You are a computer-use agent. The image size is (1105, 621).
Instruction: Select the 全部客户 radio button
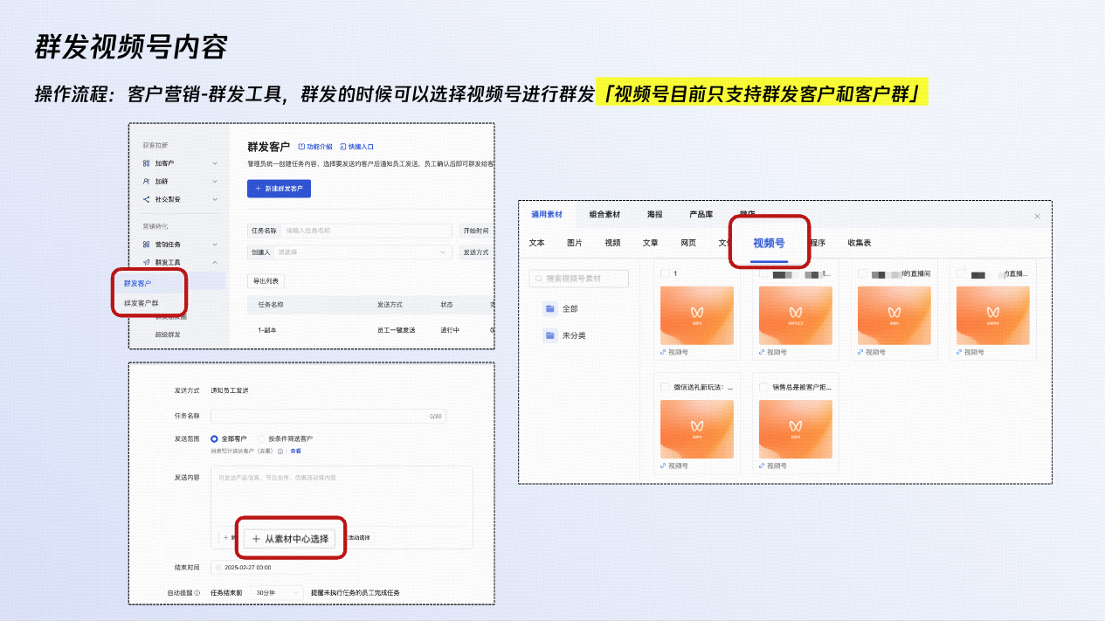click(x=214, y=438)
